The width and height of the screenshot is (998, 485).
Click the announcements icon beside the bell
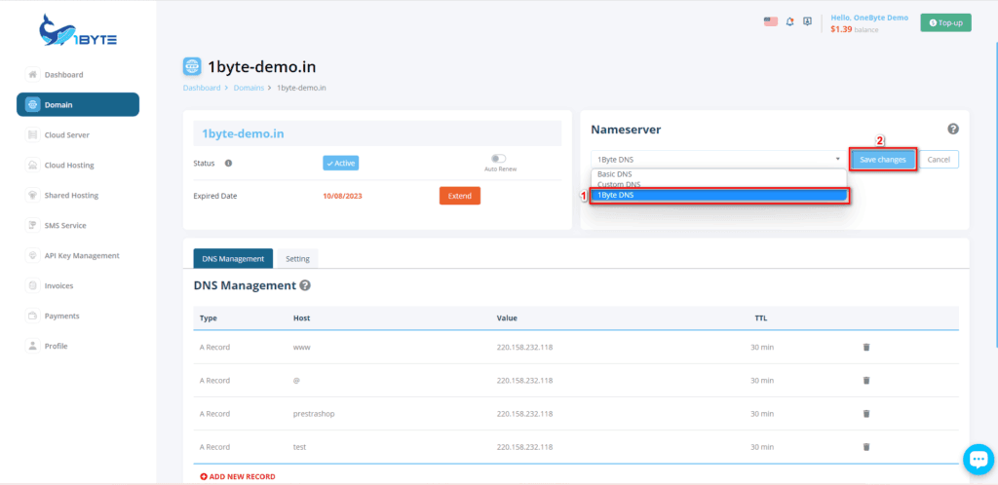tap(807, 21)
